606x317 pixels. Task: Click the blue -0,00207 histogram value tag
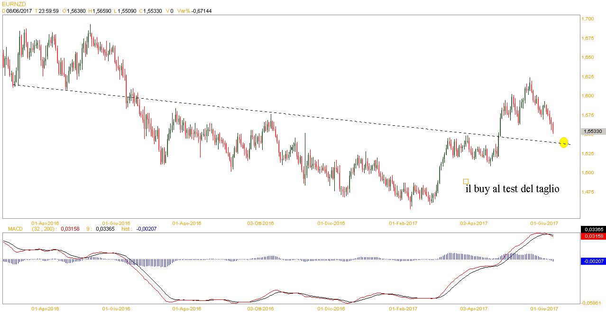[592, 261]
